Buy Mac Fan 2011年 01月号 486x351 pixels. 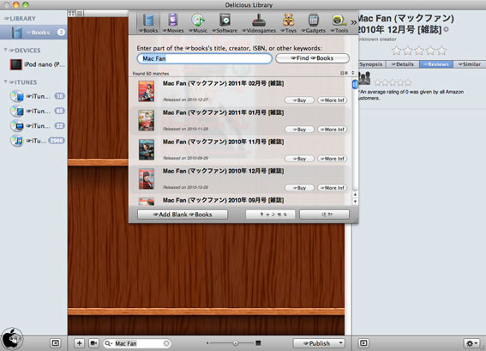pos(299,130)
